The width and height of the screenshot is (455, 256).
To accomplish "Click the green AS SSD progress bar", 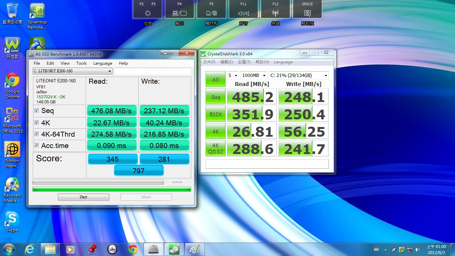I will pos(112,189).
